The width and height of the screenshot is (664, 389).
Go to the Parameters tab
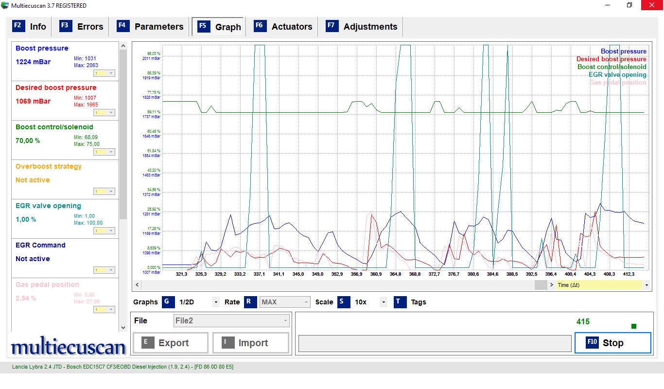(151, 27)
